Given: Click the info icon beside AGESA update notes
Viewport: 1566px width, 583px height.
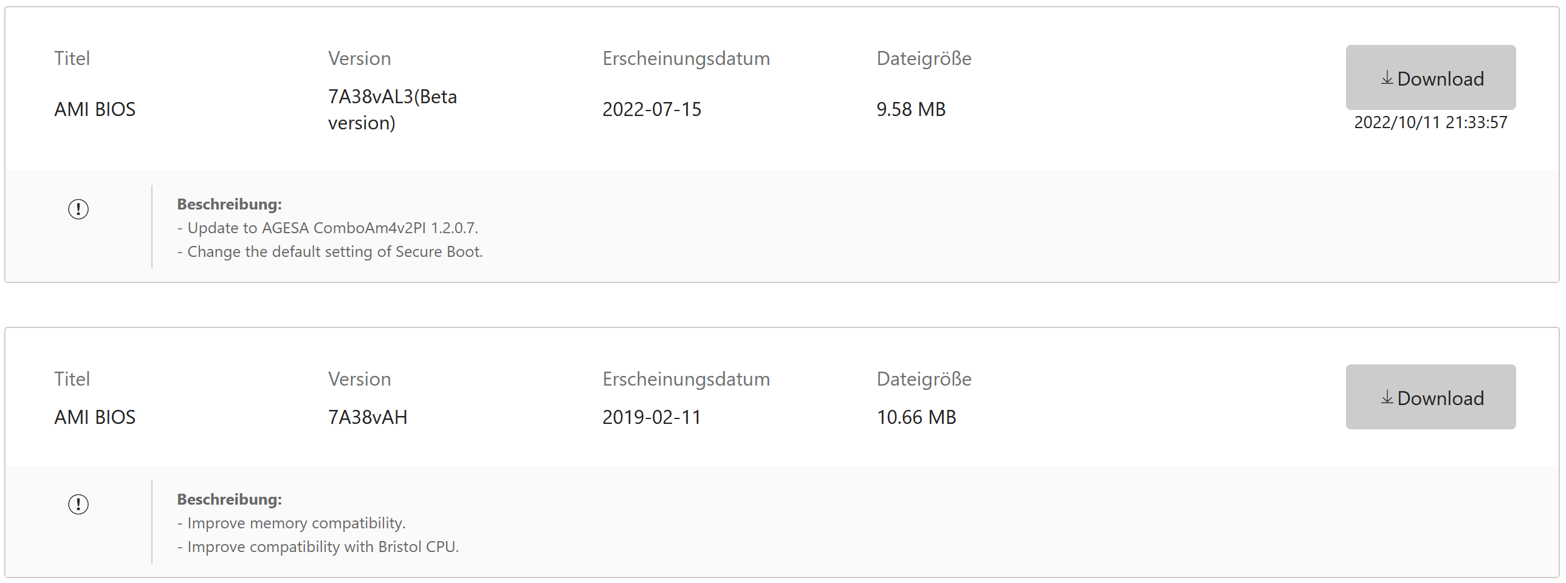Looking at the screenshot, I should click(x=78, y=210).
